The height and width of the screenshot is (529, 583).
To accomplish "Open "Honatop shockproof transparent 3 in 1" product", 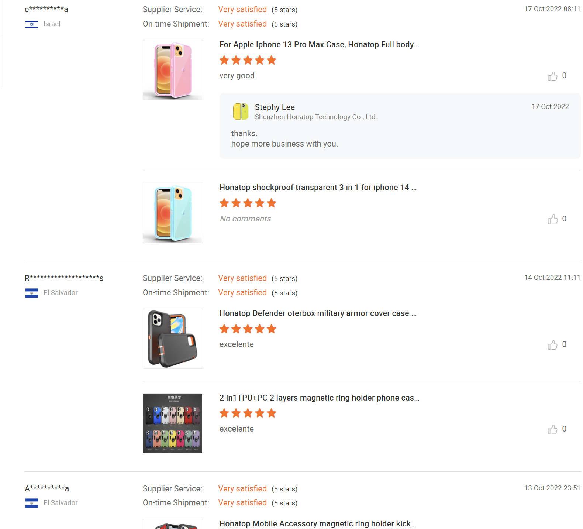I will click(318, 188).
